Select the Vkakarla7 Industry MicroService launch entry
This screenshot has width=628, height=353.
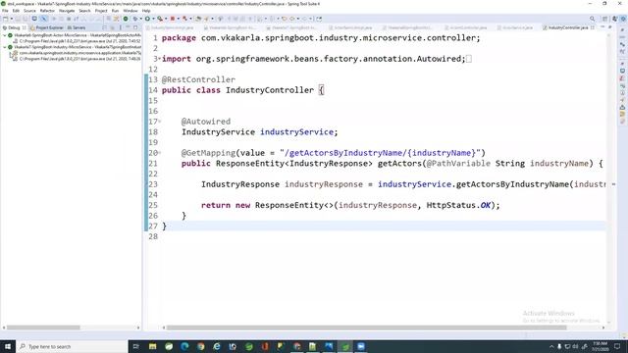[77, 47]
